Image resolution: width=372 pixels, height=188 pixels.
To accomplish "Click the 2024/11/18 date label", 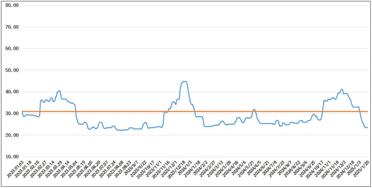I will (331, 169).
